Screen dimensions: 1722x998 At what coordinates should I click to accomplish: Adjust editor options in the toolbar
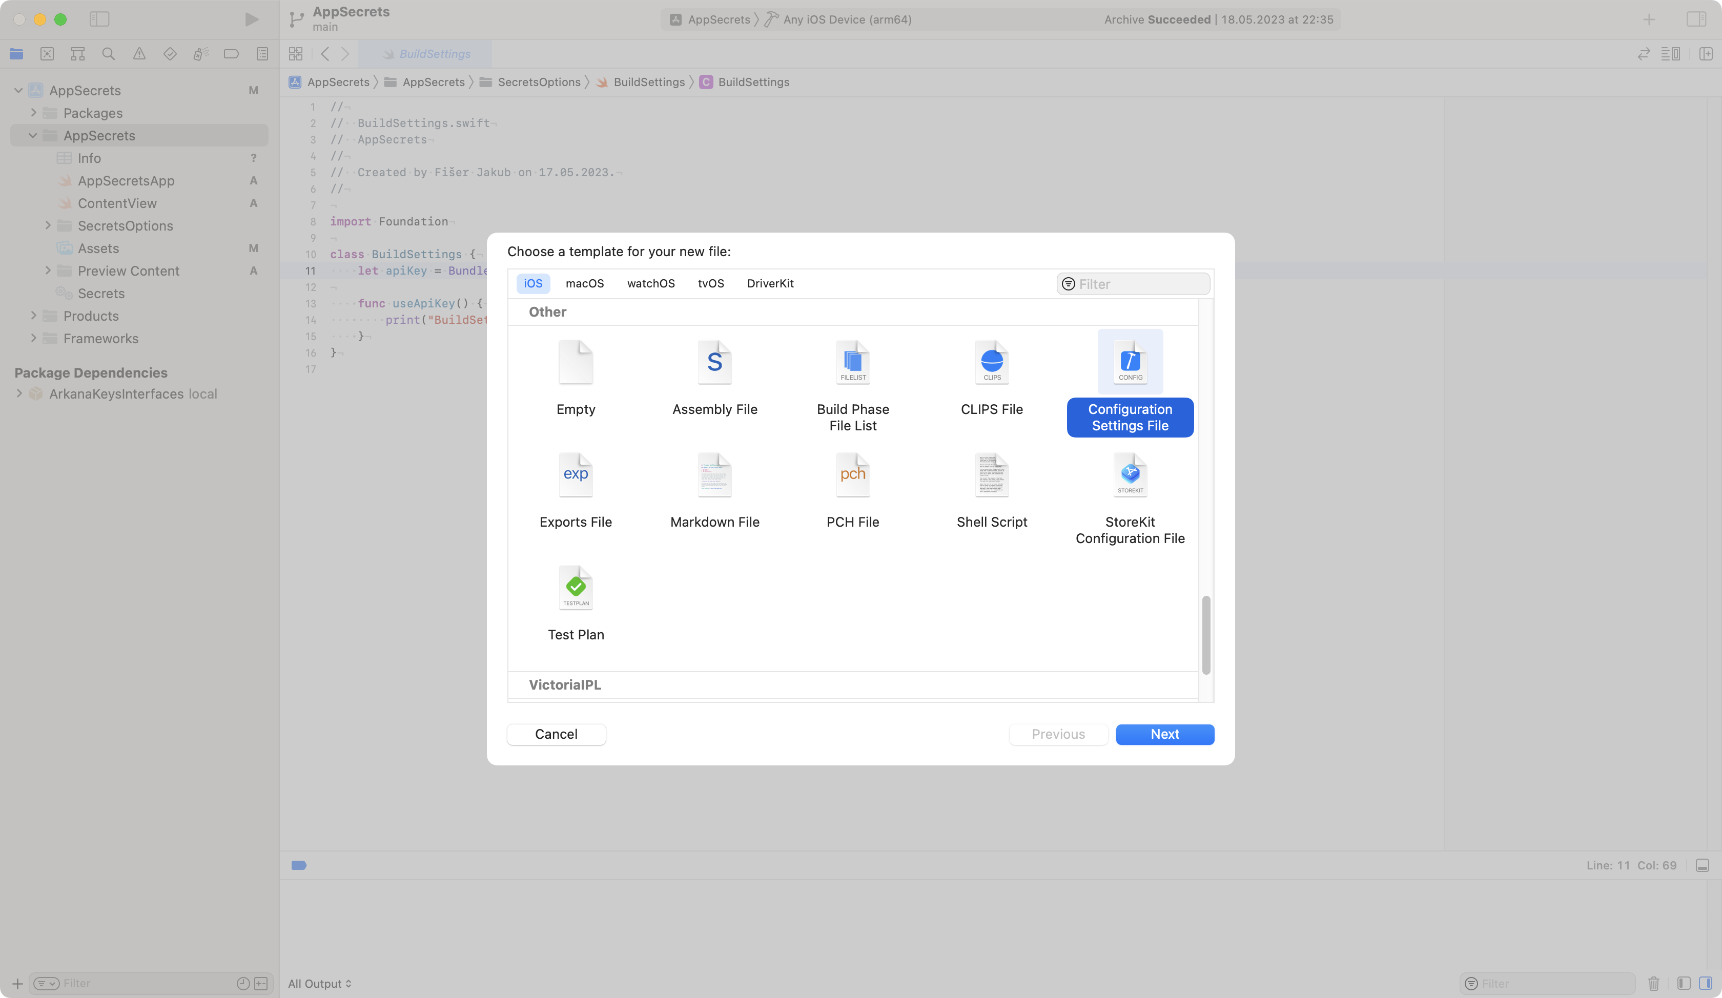tap(1671, 54)
